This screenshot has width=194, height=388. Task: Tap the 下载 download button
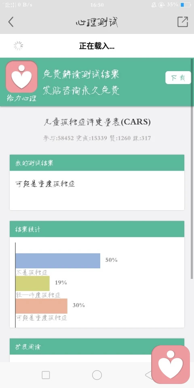click(x=178, y=78)
